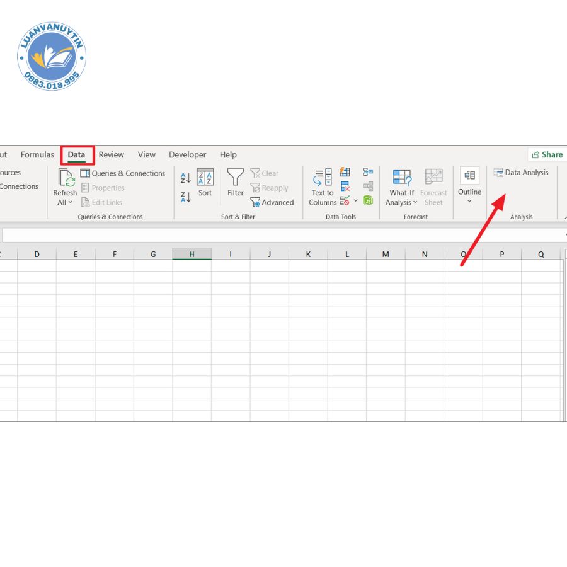567x567 pixels.
Task: Expand the Data Validation dropdown arrow
Action: click(355, 201)
